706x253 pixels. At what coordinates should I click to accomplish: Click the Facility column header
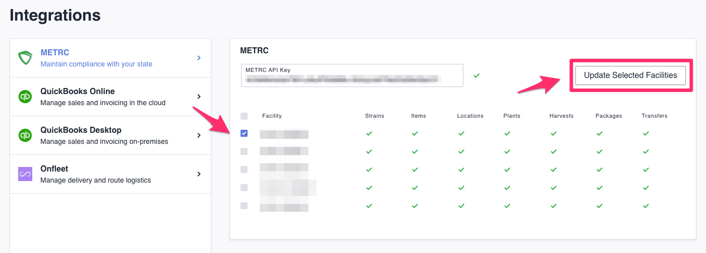272,116
